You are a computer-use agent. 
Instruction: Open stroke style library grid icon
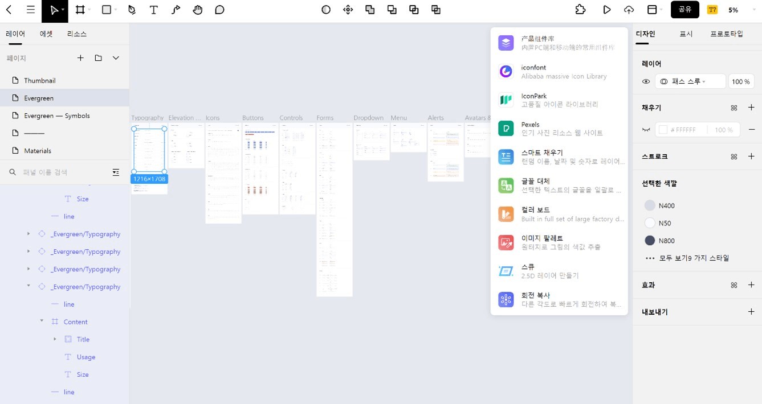pyautogui.click(x=734, y=156)
